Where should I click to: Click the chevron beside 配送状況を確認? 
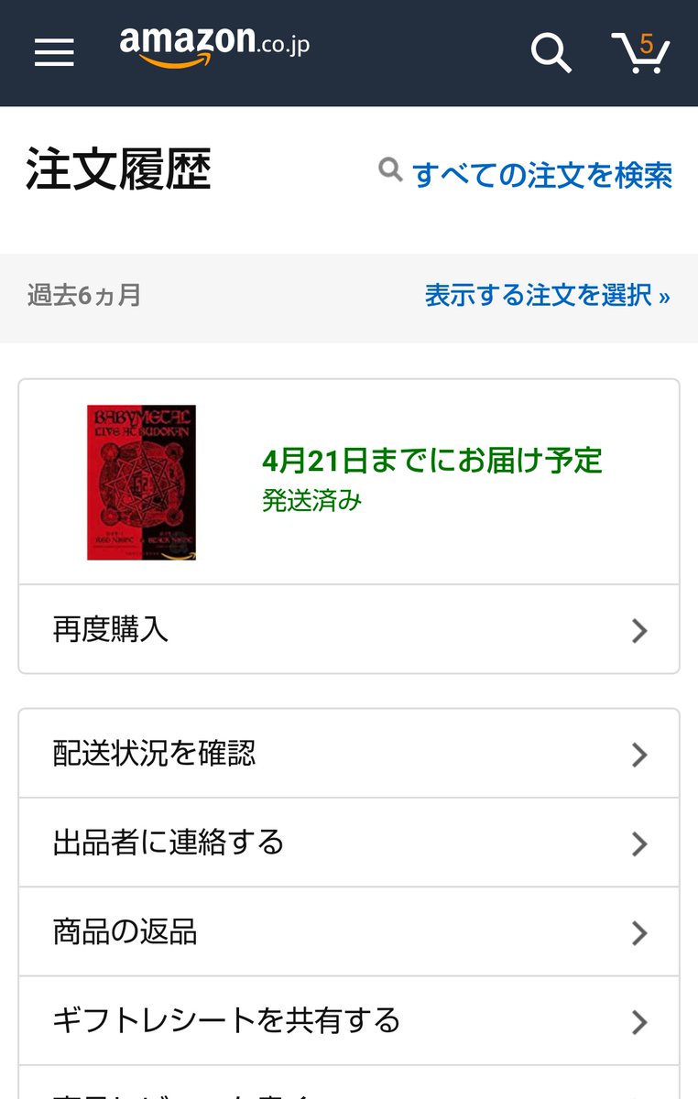point(639,755)
